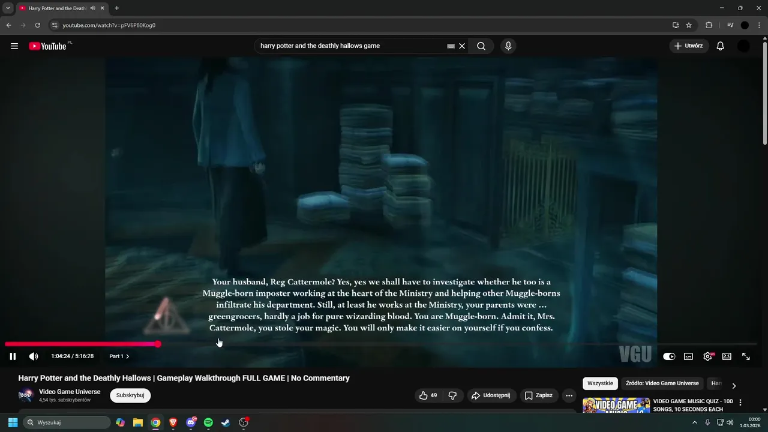Reload the current page
The width and height of the screenshot is (768, 432).
(37, 25)
